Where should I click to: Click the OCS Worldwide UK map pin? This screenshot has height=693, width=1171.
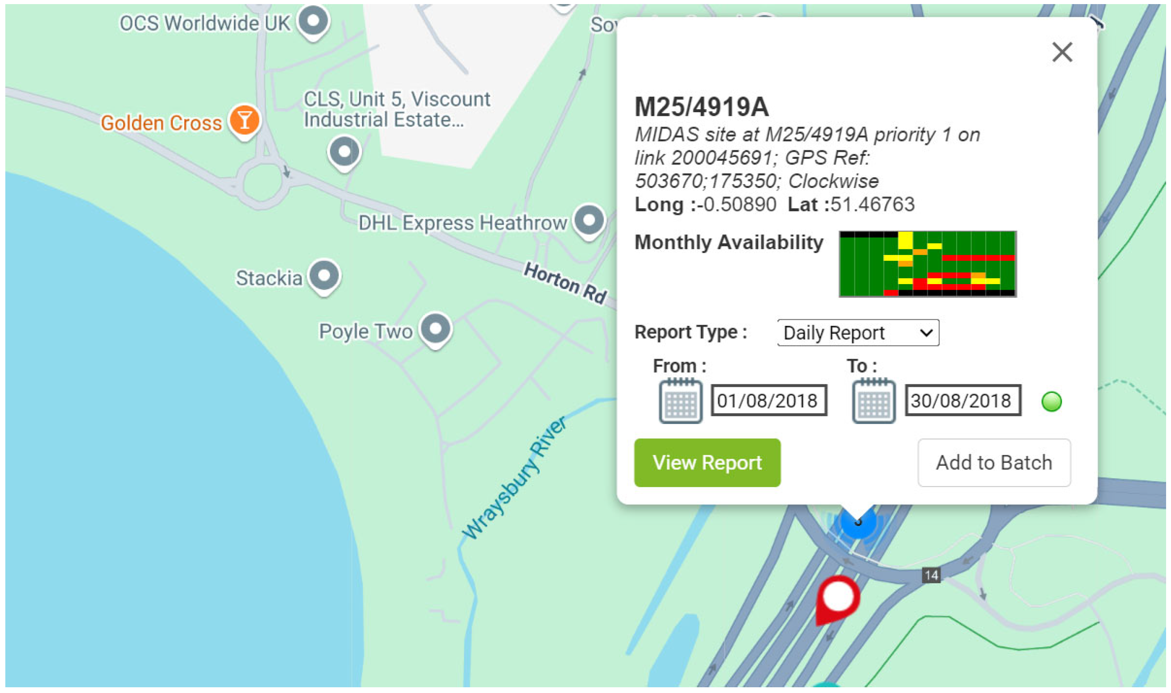(x=314, y=21)
